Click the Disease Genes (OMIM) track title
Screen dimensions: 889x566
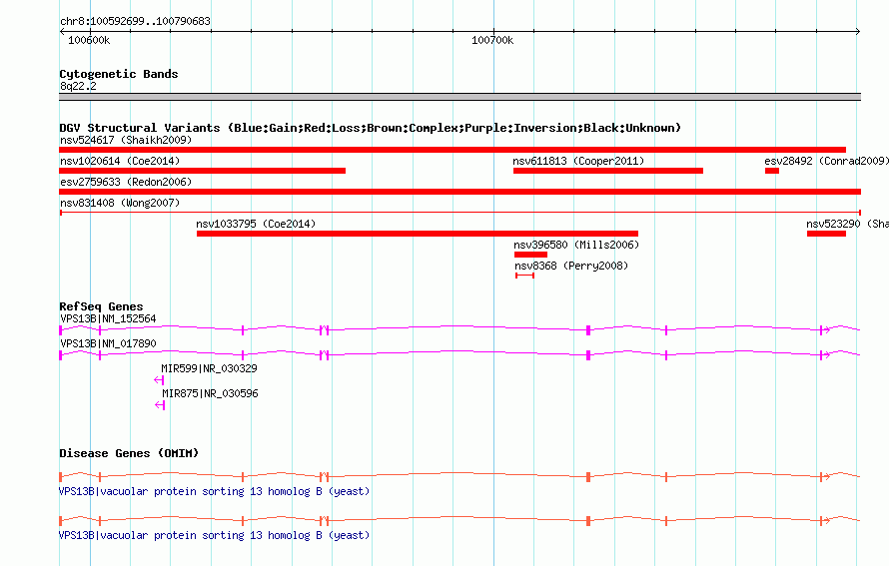pyautogui.click(x=129, y=453)
